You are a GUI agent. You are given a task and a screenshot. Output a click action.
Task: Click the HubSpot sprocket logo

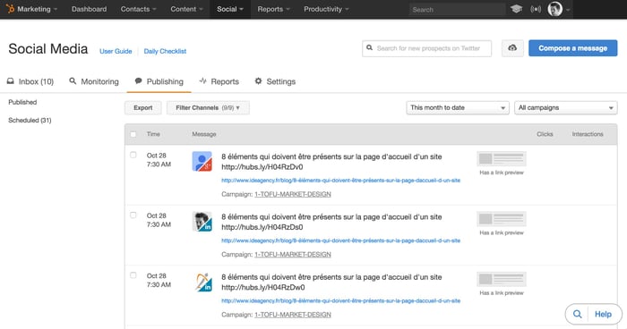pyautogui.click(x=10, y=9)
